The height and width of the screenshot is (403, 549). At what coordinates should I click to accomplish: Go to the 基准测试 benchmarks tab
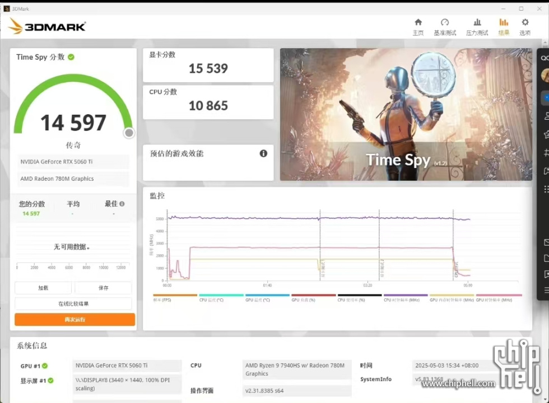coord(445,27)
